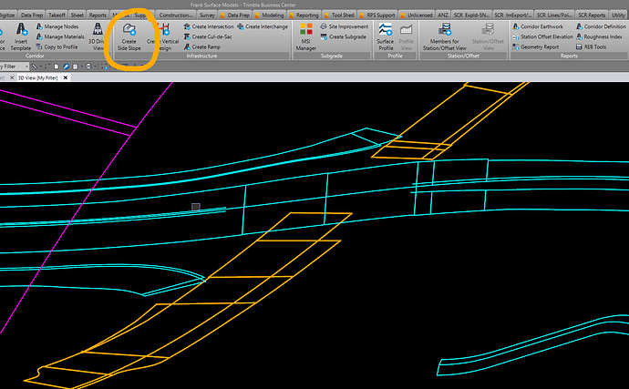Run Create Subgrade
The height and width of the screenshot is (389, 629).
(x=344, y=36)
